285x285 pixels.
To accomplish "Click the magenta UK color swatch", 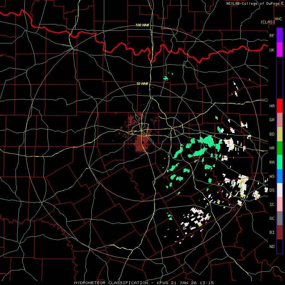I will pyautogui.click(x=280, y=50).
